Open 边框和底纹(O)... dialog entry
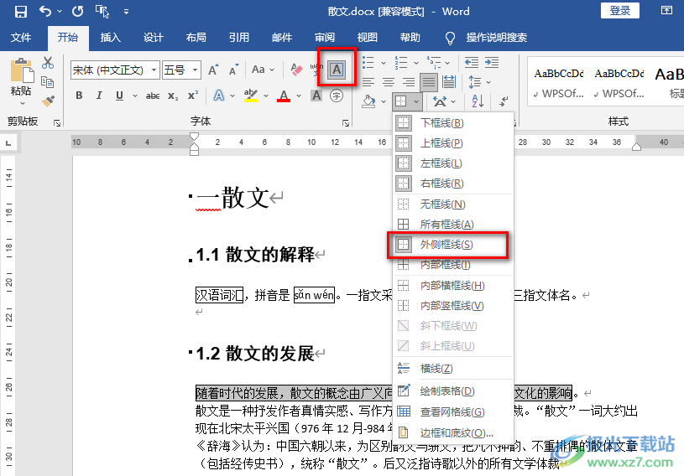Viewport: 684px width, 476px height. tap(453, 433)
